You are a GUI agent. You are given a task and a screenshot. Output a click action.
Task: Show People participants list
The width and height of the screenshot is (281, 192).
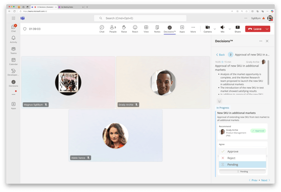click(x=113, y=29)
